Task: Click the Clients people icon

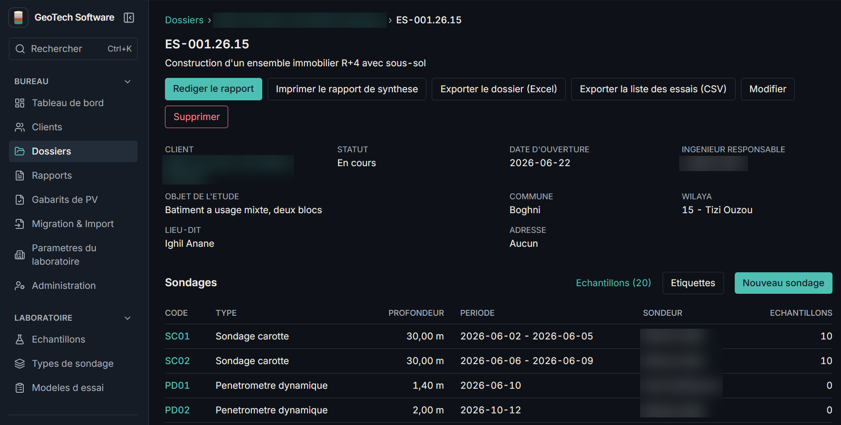Action: pos(20,127)
